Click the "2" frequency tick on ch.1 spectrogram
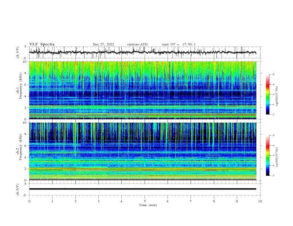Image resolution: width=293 pixels, height=226 pixels. tap(26, 108)
